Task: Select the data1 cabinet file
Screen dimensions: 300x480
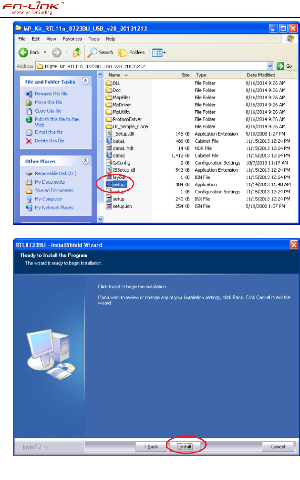Action: point(115,141)
